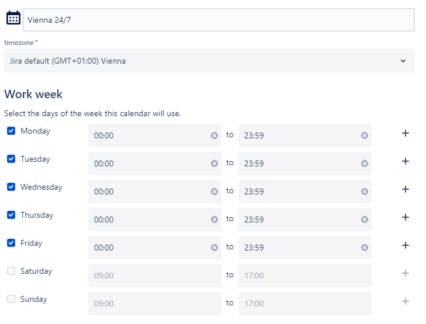This screenshot has width=426, height=324.
Task: Click the timezone dropdown chevron arrow
Action: click(x=403, y=61)
